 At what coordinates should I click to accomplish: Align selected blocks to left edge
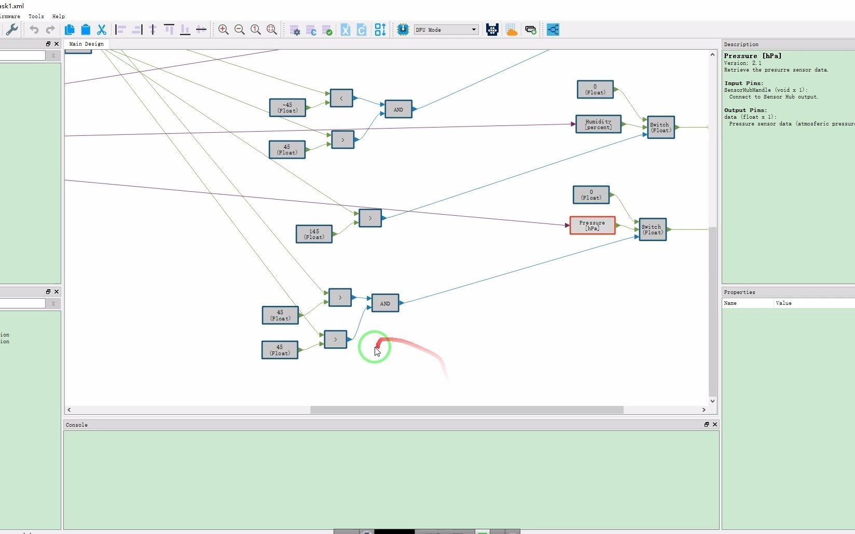pos(121,30)
